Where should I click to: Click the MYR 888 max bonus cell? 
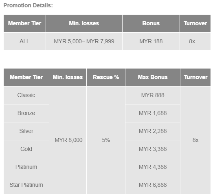pos(153,95)
